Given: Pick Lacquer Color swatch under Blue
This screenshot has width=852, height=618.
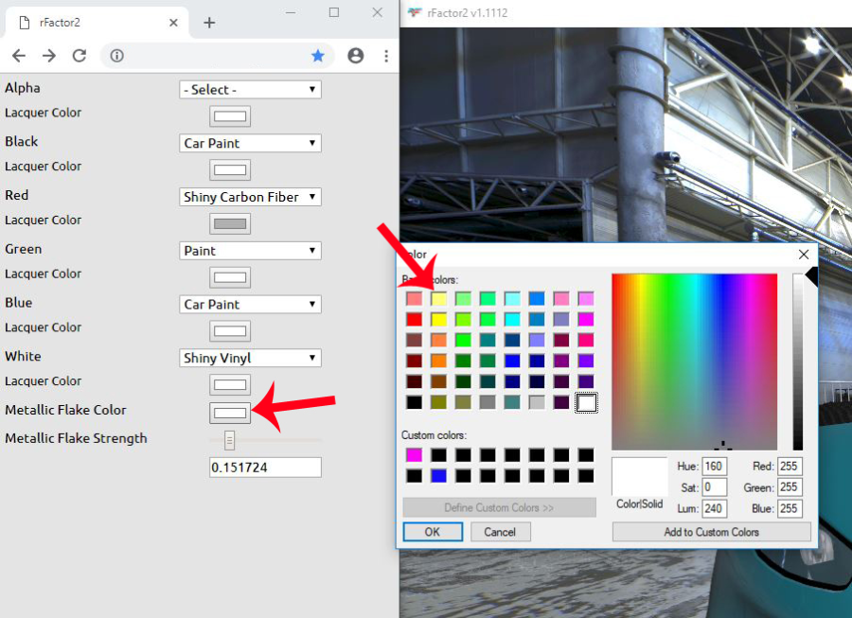Looking at the screenshot, I should click(230, 330).
